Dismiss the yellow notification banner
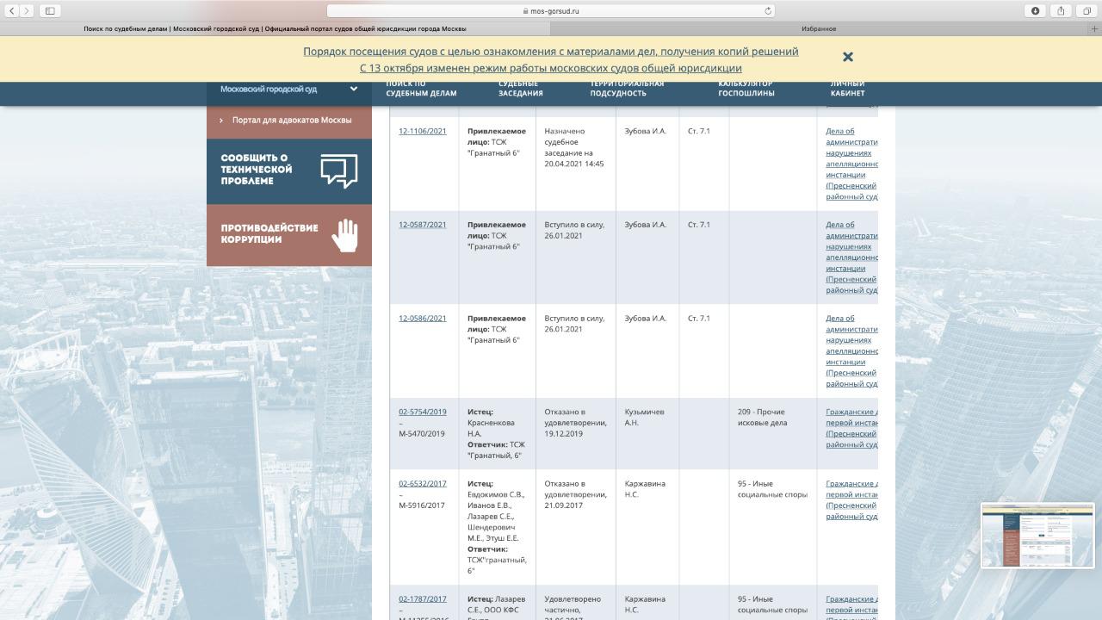This screenshot has width=1102, height=620. click(x=847, y=57)
